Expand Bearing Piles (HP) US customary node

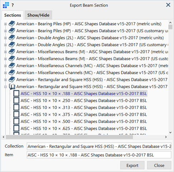tap(5, 31)
